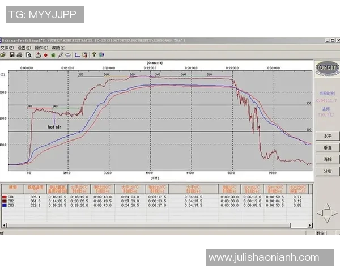The width and height of the screenshot is (340, 272).
Task: Click the red record circle icon
Action: point(45,56)
